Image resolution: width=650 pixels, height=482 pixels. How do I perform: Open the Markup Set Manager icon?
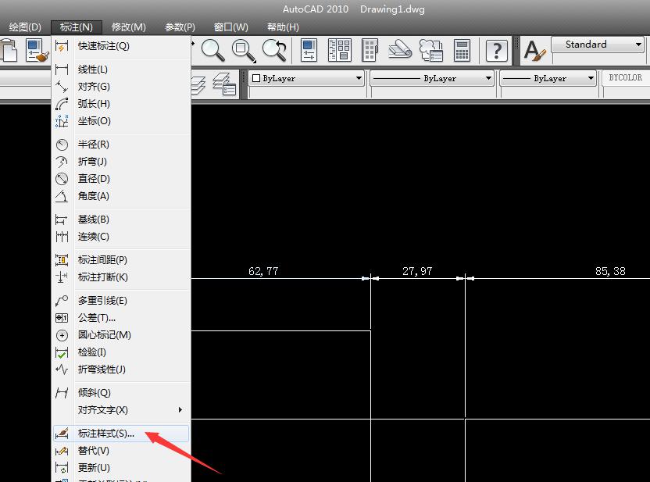pyautogui.click(x=431, y=50)
